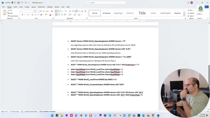Screen dimensions: 210x118
Task: Apply the No Spacing style
Action: 106,13
